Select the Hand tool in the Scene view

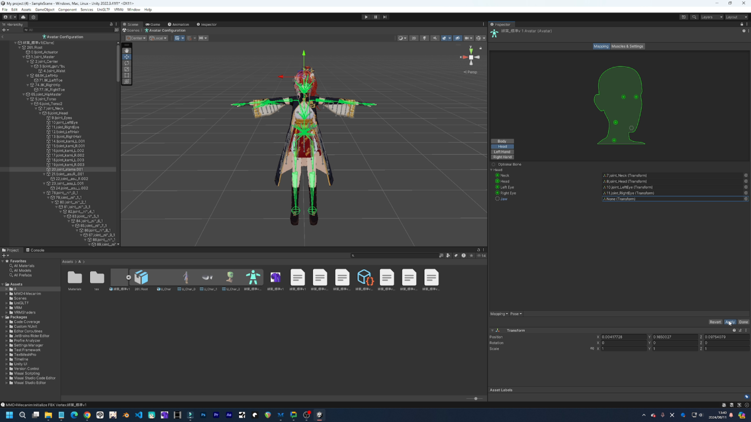pyautogui.click(x=127, y=51)
